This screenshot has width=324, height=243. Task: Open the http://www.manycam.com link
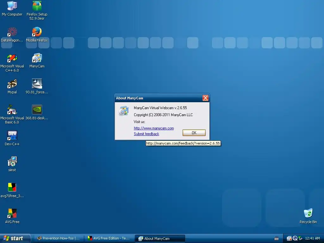[x=154, y=128]
